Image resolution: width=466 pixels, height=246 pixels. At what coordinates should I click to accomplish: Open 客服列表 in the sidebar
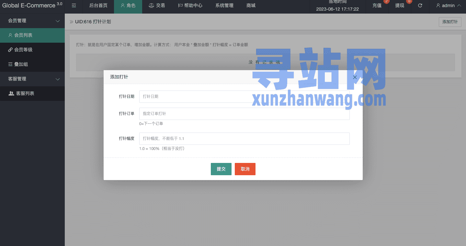[x=25, y=93]
